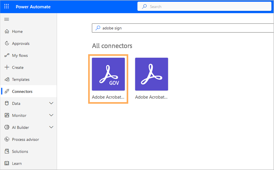
Task: Click the Process advisor icon
Action: (7, 139)
